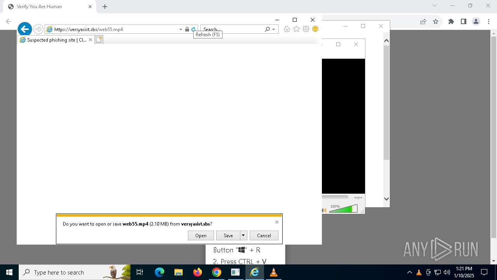Show hidden tray icons
This screenshot has width=497, height=280.
click(409, 272)
